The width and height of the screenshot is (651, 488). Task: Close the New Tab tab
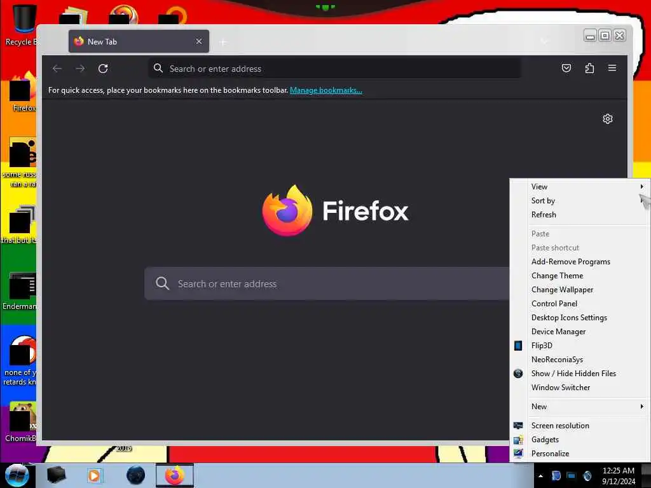(x=199, y=41)
